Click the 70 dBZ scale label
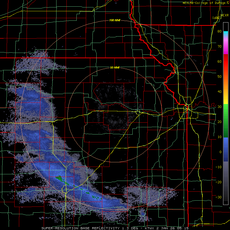This screenshot has width=230, height=230. point(220,46)
